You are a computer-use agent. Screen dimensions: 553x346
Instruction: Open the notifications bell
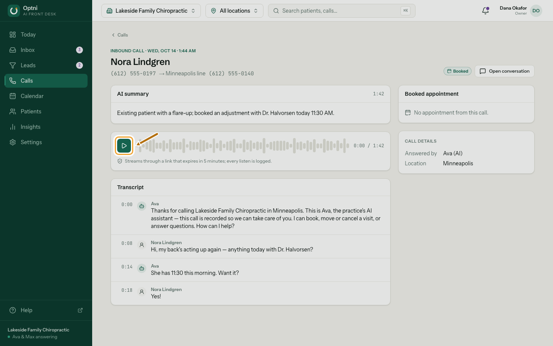click(485, 11)
